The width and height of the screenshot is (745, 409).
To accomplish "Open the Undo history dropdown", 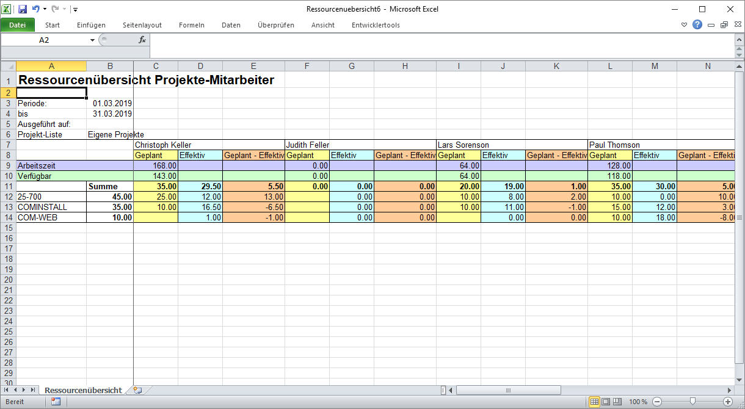I will (x=45, y=7).
